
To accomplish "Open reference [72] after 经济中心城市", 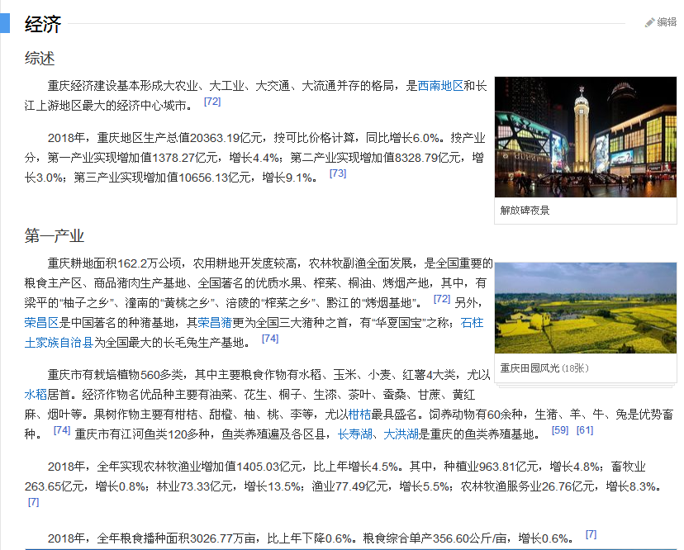I will [x=212, y=102].
